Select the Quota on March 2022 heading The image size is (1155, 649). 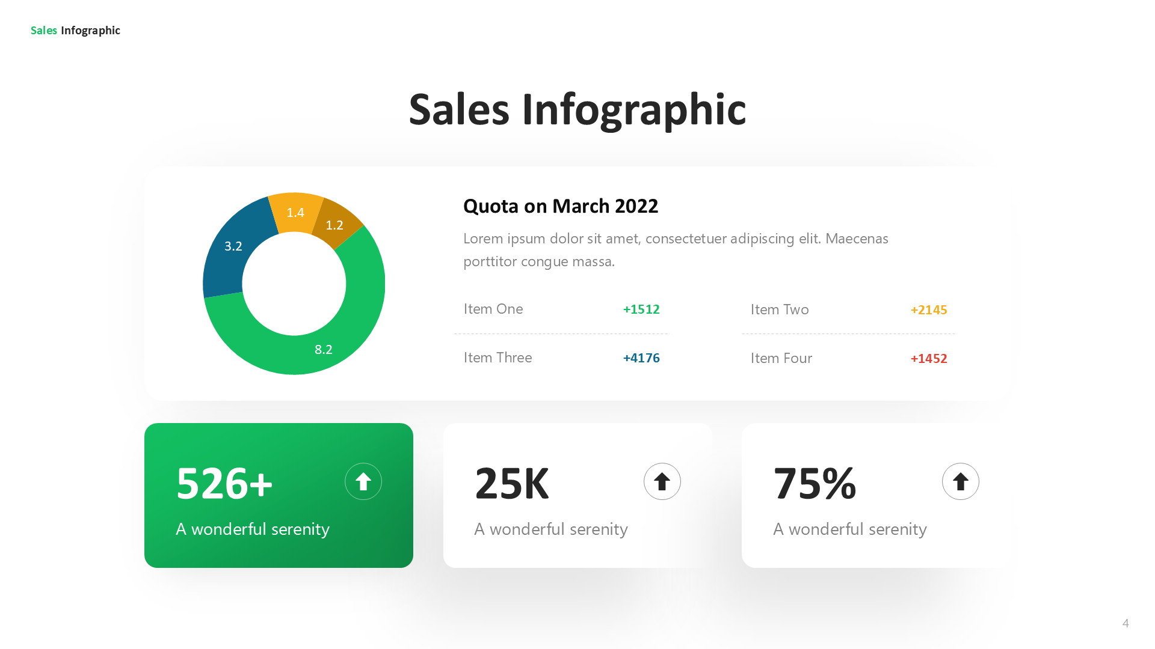(x=561, y=206)
